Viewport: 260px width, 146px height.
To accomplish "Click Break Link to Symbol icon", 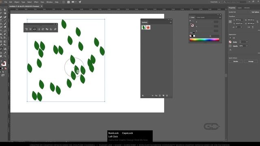I will [156, 96].
